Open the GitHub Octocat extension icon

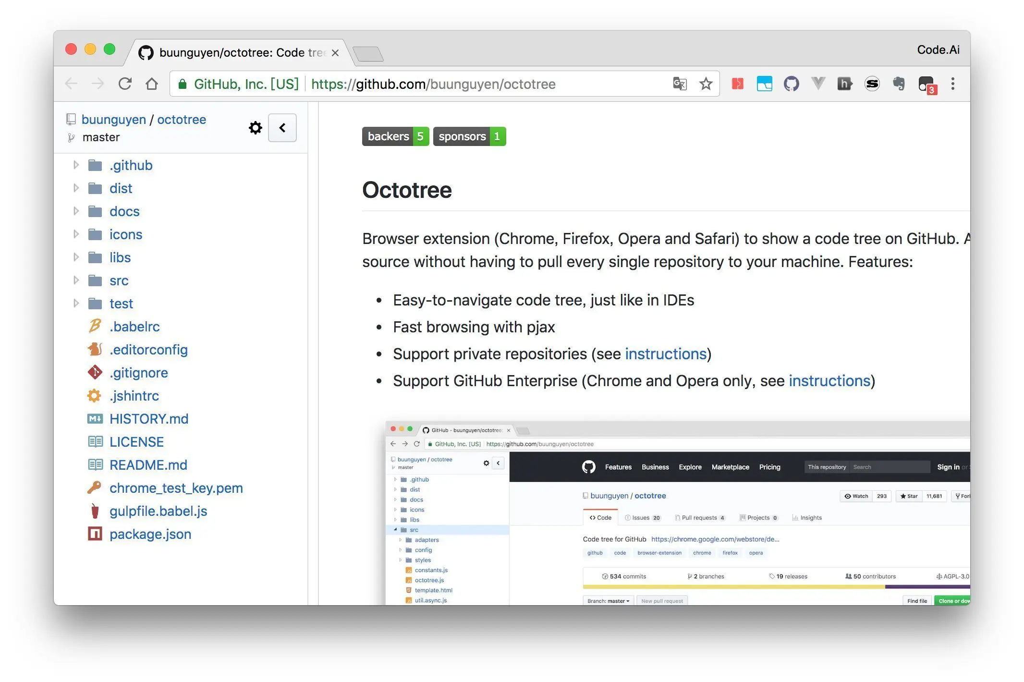point(791,84)
